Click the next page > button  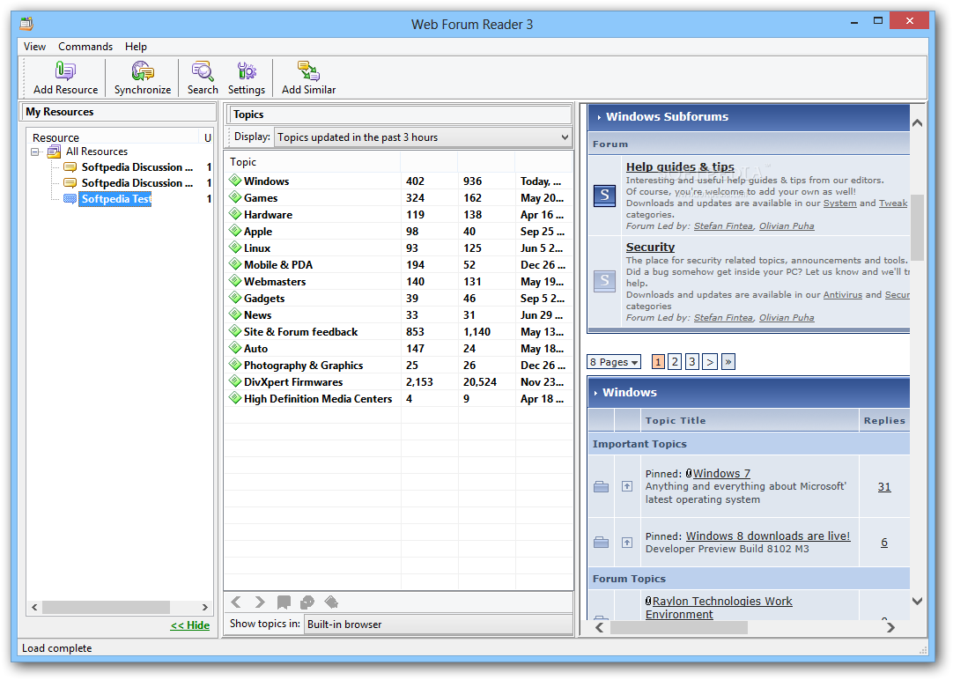click(709, 362)
